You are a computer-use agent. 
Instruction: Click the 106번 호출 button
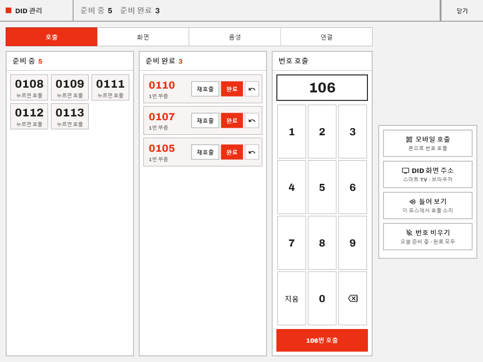pyautogui.click(x=322, y=340)
